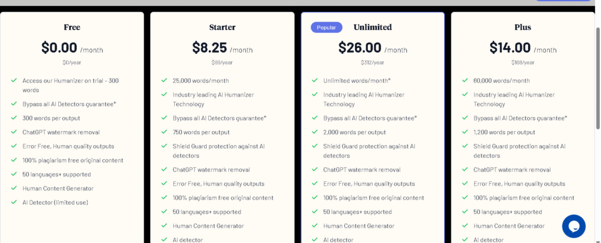Image resolution: width=601 pixels, height=243 pixels.
Task: Click the $26.00 price on Unlimited plan
Action: pyautogui.click(x=359, y=48)
